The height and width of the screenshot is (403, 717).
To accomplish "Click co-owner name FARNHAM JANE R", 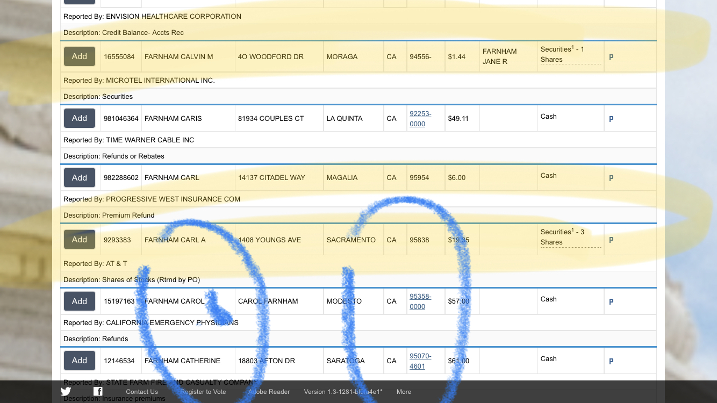I will click(x=500, y=56).
